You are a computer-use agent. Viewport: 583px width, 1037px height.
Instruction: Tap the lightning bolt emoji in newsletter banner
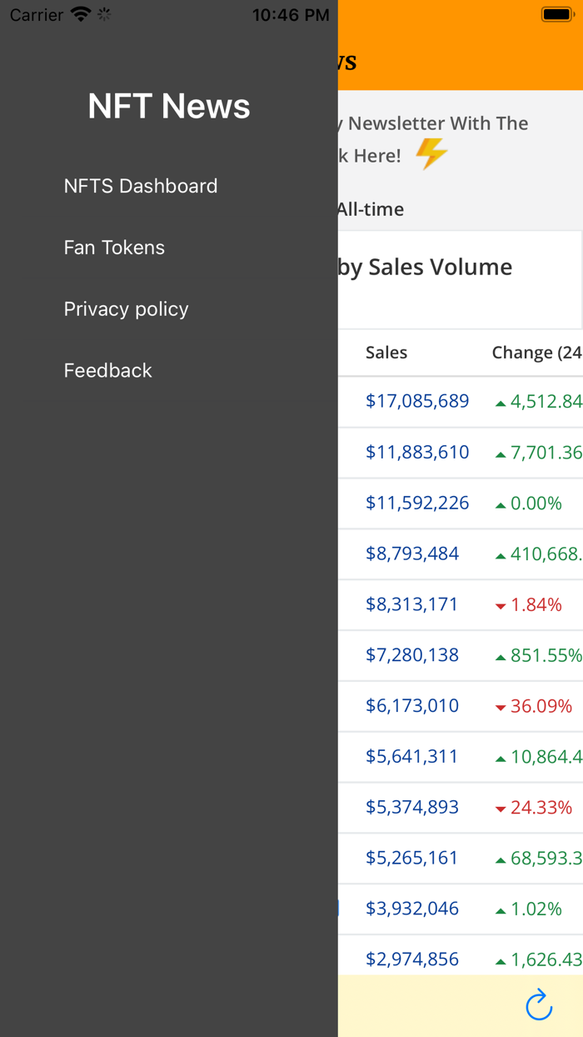(431, 153)
